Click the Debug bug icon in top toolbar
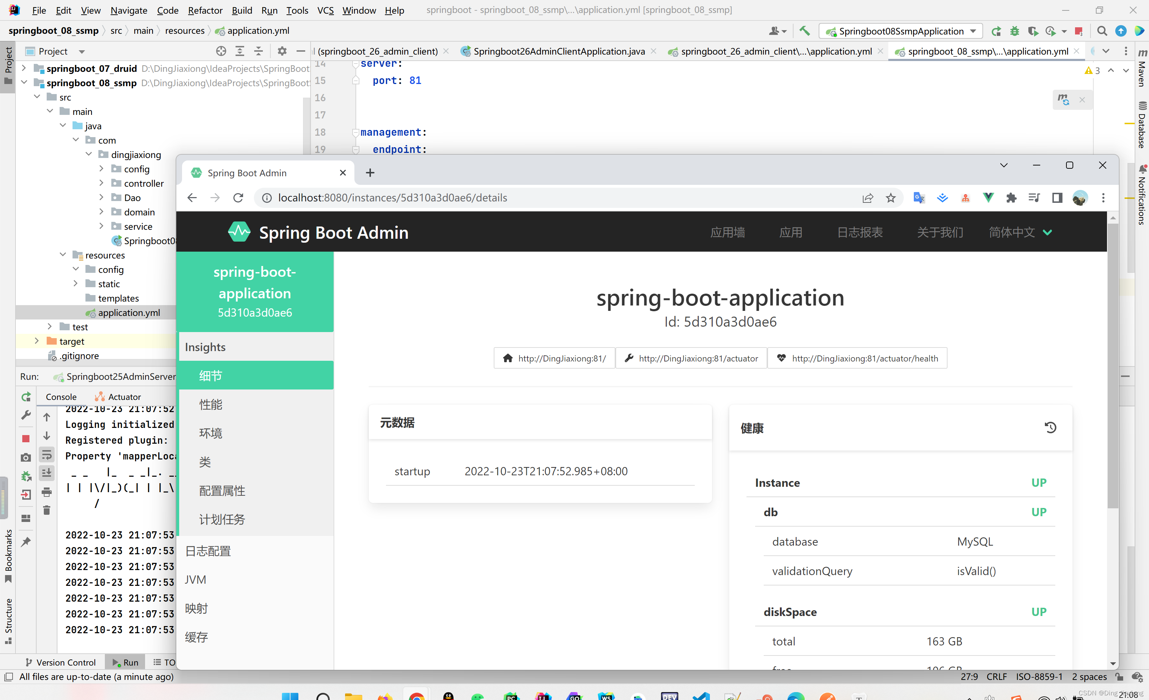 tap(1014, 31)
